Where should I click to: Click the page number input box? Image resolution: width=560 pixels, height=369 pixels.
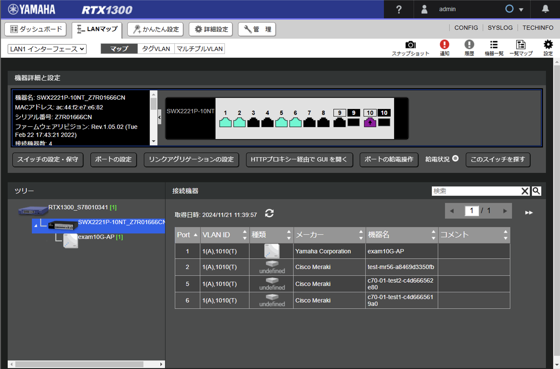tap(472, 211)
